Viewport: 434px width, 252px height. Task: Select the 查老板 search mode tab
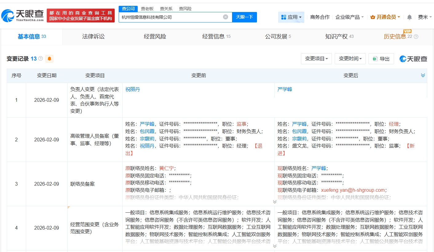click(147, 9)
